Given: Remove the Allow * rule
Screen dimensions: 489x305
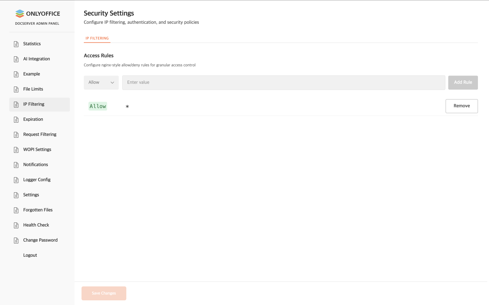Looking at the screenshot, I should (461, 106).
